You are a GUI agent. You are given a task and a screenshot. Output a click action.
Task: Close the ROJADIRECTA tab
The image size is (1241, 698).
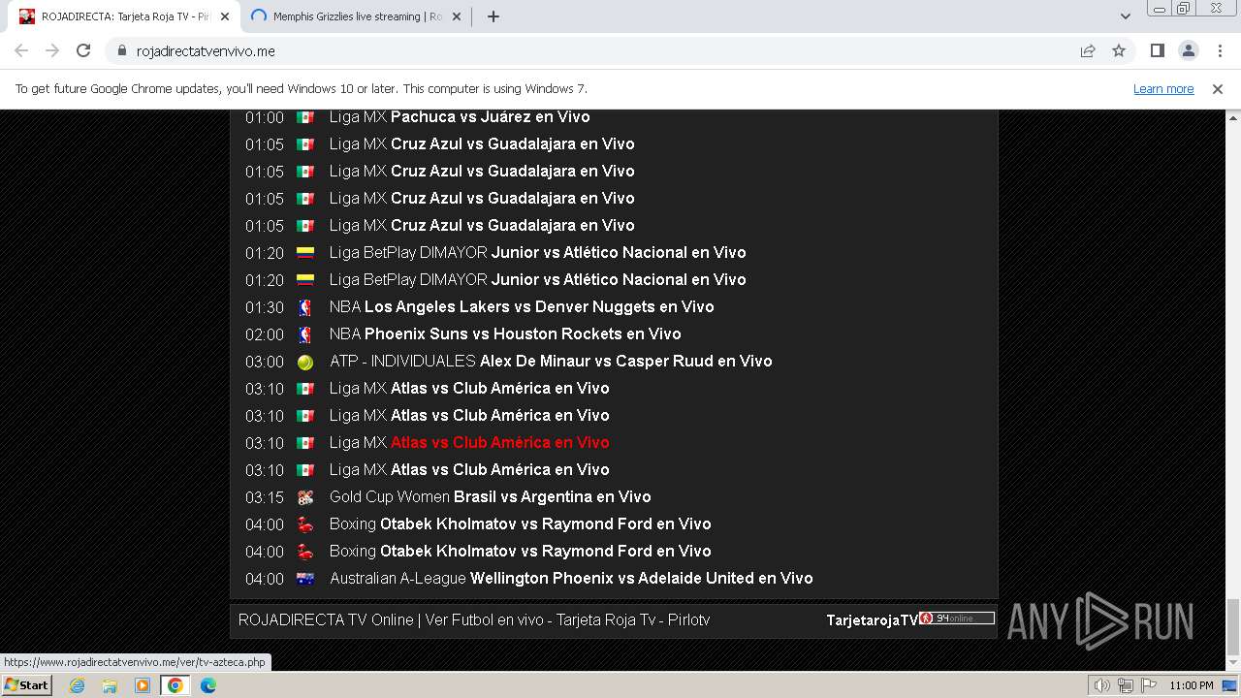point(225,16)
